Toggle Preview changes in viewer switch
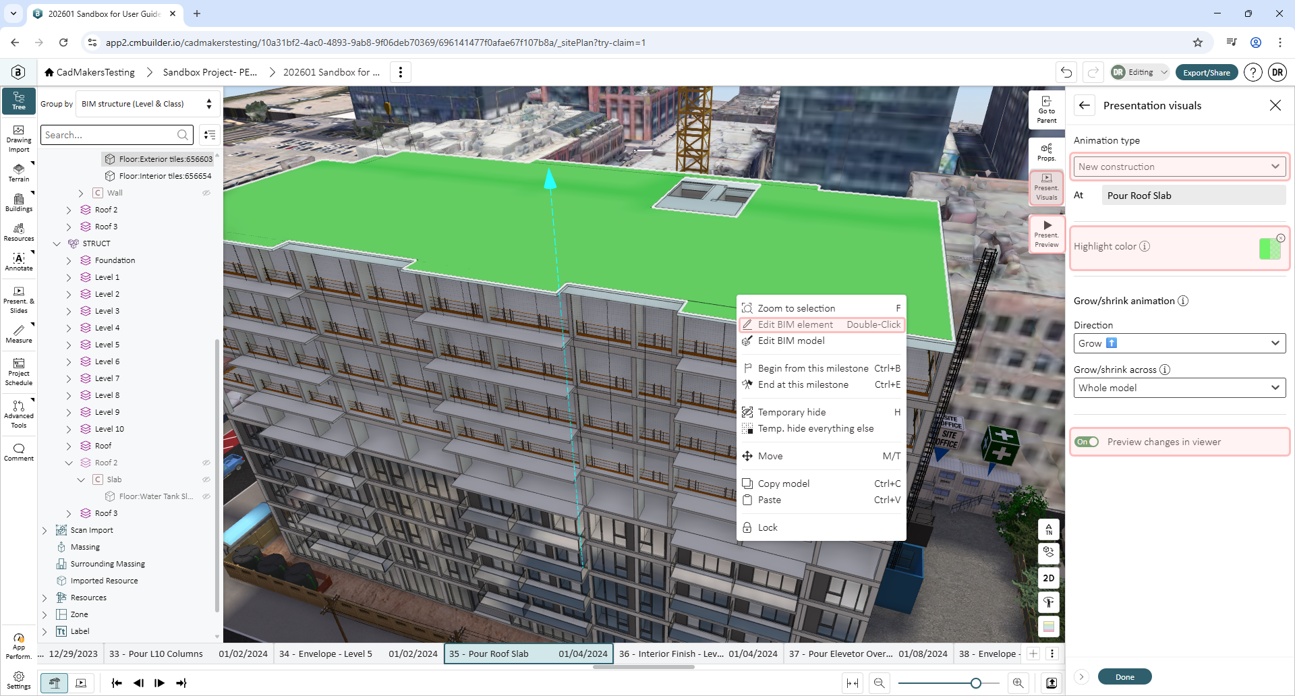The height and width of the screenshot is (696, 1295). (x=1087, y=442)
